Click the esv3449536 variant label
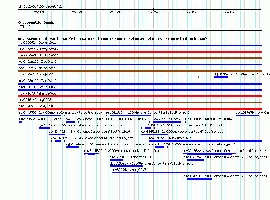 coord(60,112)
